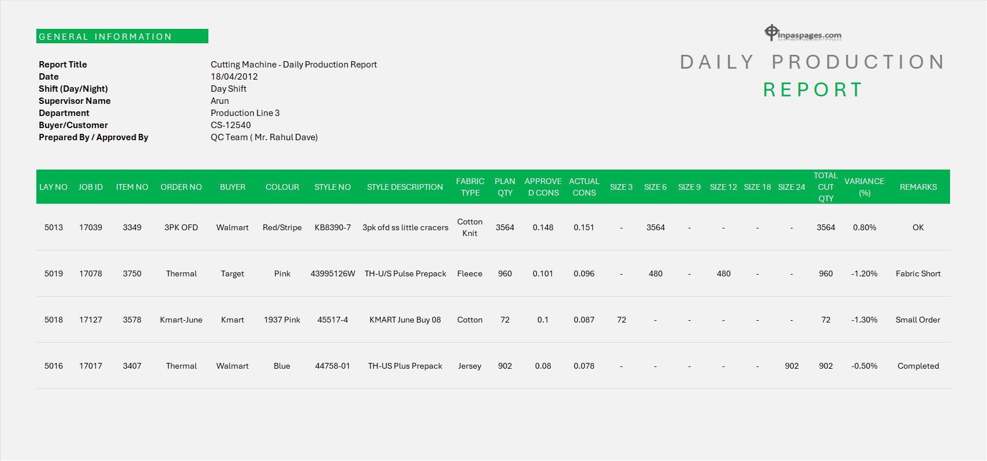
Task: Select the Day Shift value cell
Action: click(228, 89)
